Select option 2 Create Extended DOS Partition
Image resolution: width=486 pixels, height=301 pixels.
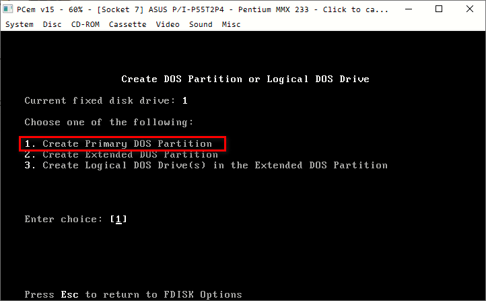click(x=121, y=154)
